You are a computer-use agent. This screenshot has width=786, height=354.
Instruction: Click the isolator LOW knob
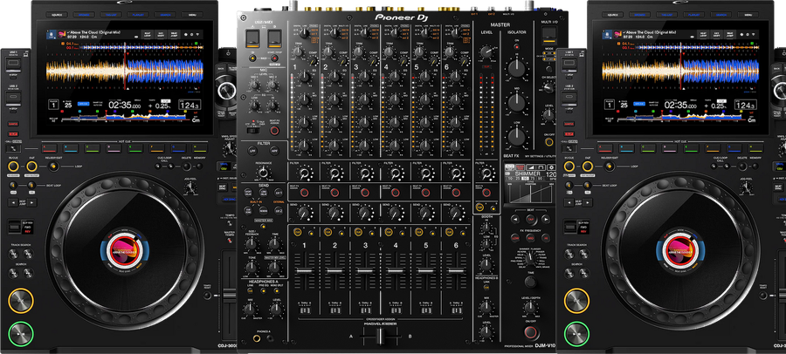coord(517,136)
